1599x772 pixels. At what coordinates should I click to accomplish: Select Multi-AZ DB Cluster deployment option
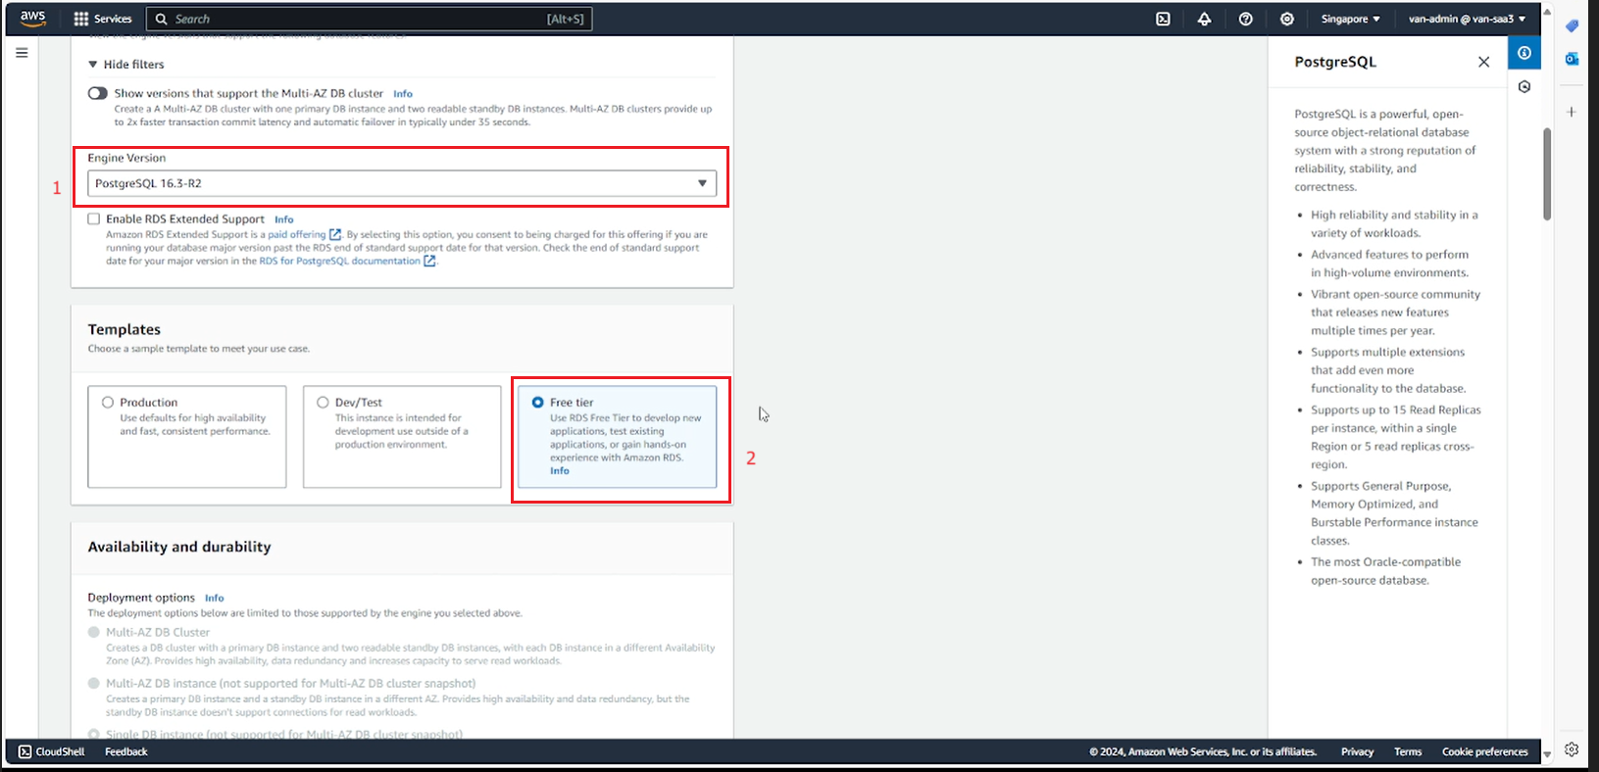94,632
